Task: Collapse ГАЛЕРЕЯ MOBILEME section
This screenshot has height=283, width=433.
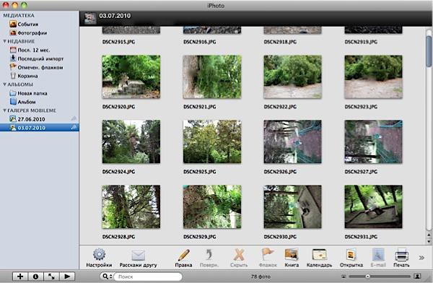Action: 5,110
